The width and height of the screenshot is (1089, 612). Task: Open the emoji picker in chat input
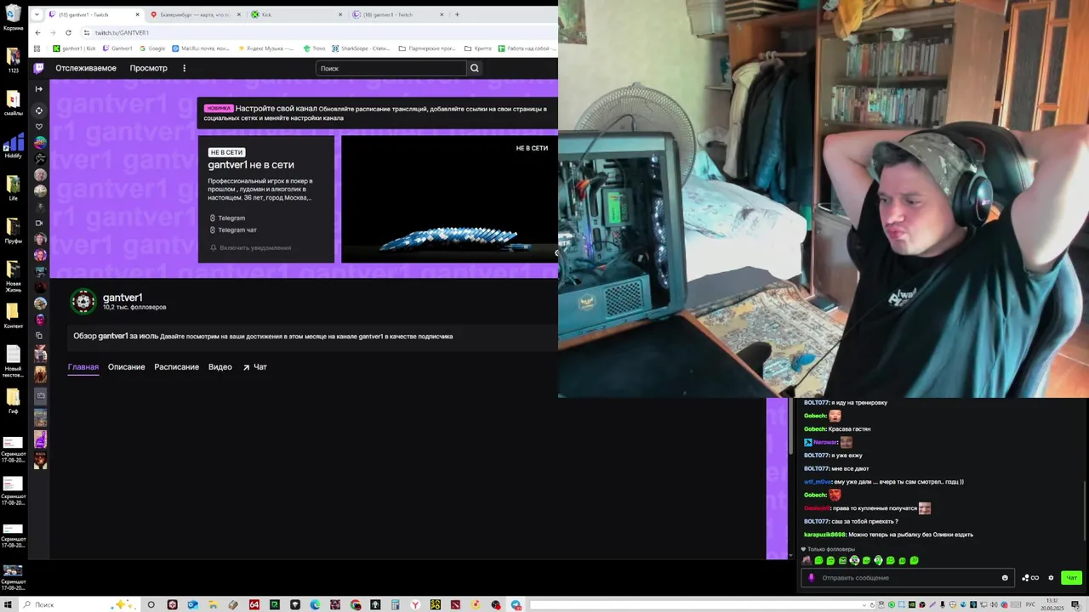point(1005,578)
